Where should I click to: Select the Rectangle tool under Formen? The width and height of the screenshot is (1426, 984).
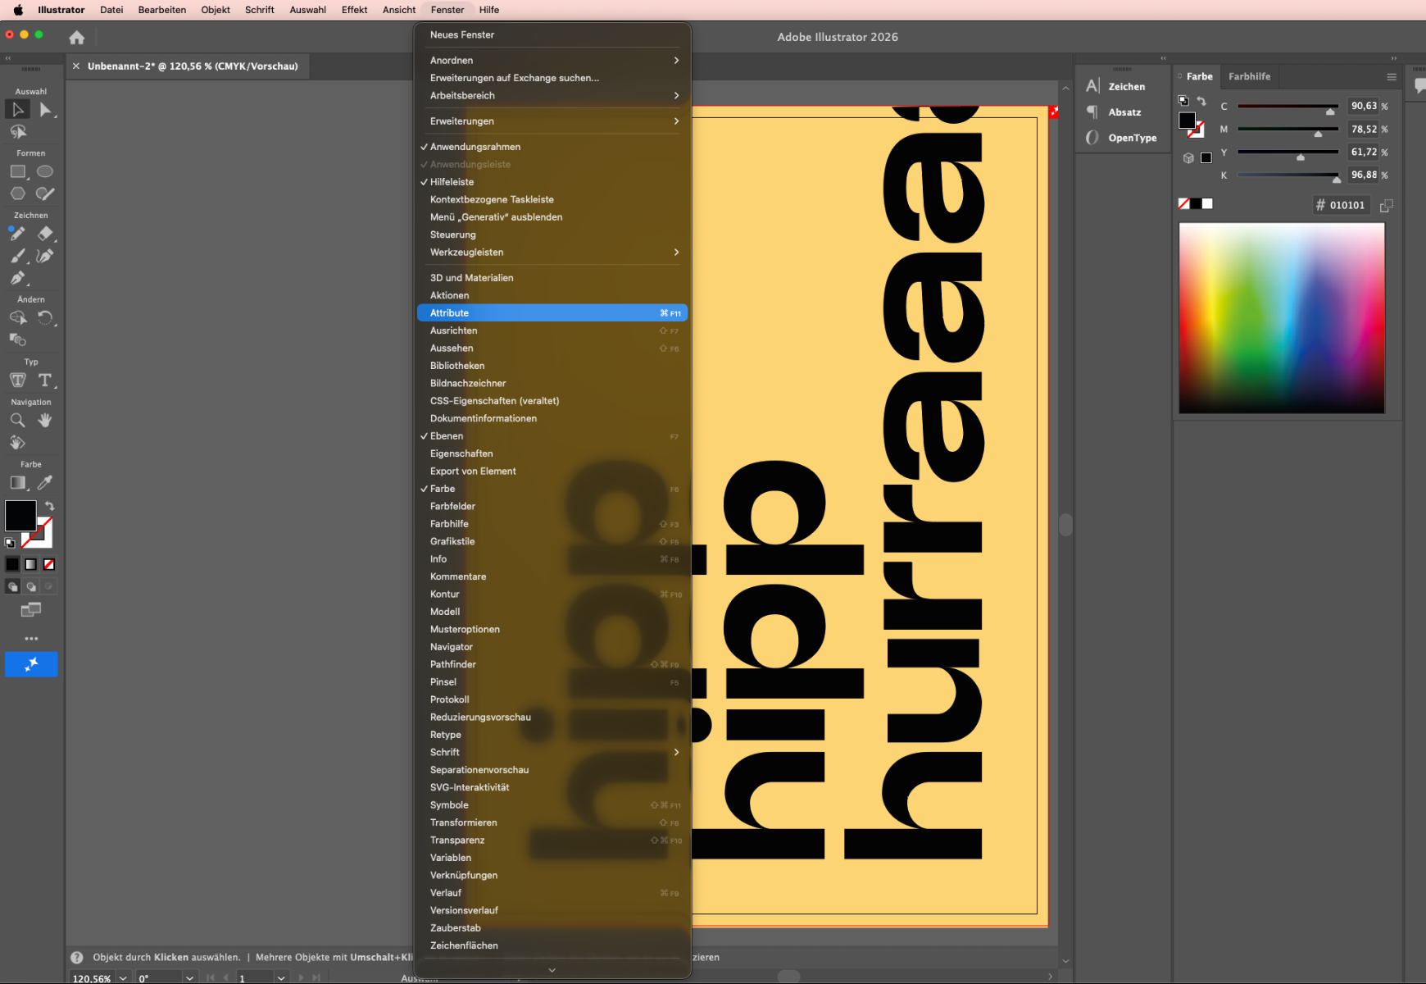click(x=18, y=171)
